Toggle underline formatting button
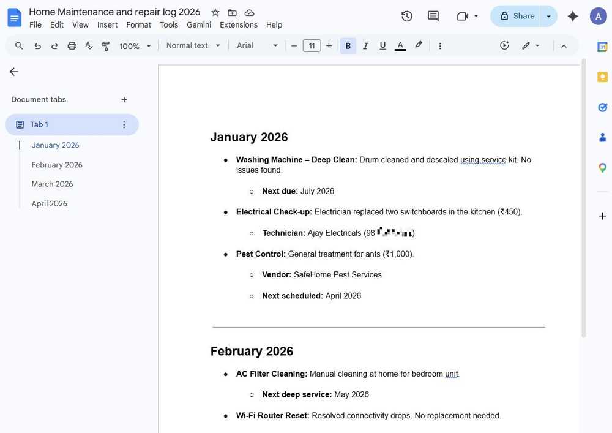The height and width of the screenshot is (433, 612). point(382,46)
